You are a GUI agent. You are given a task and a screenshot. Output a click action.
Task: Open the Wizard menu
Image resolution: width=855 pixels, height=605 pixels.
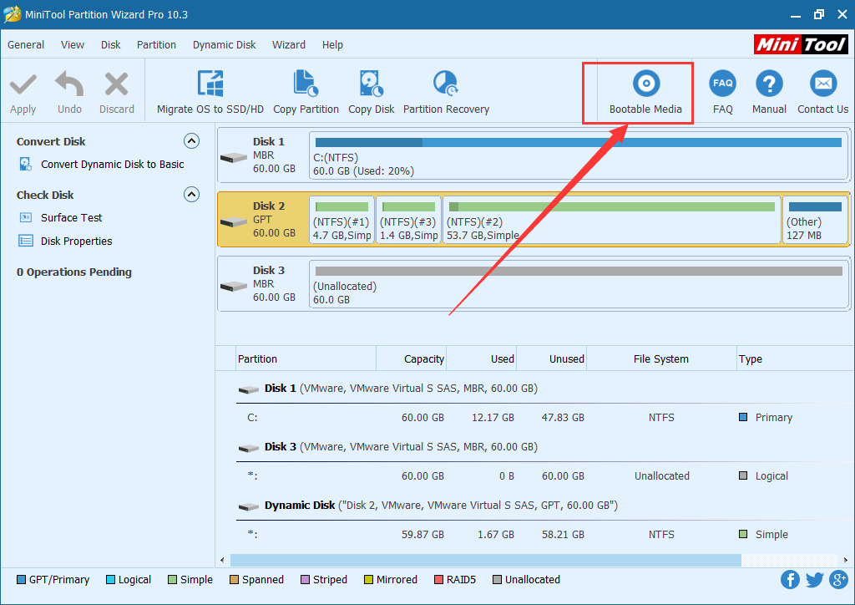point(288,45)
